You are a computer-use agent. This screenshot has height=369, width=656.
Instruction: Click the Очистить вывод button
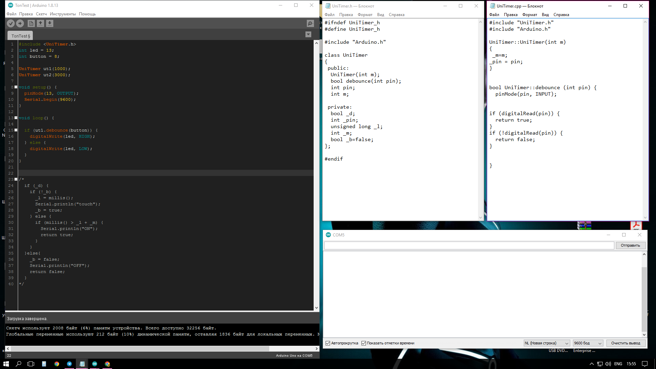626,343
